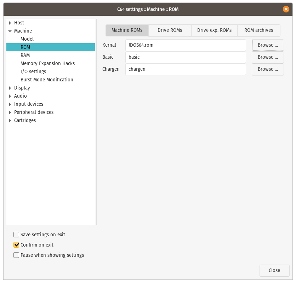This screenshot has width=296, height=283.
Task: Open RAM settings in the tree
Action: pos(25,55)
